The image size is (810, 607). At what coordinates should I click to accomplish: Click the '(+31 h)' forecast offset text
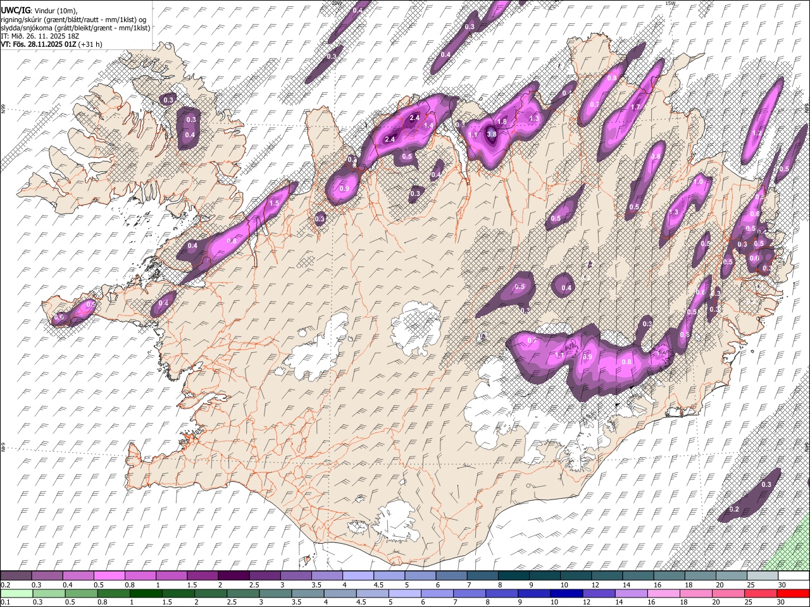point(90,44)
